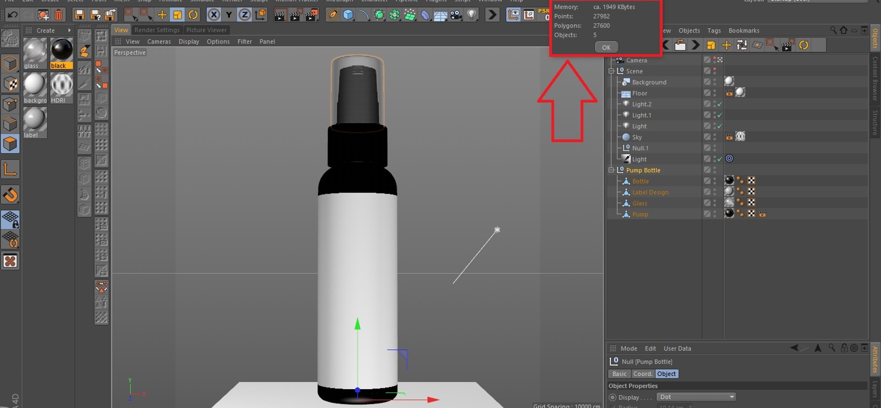Select the Label Design object row
Screen dimensions: 881x408
(x=650, y=192)
